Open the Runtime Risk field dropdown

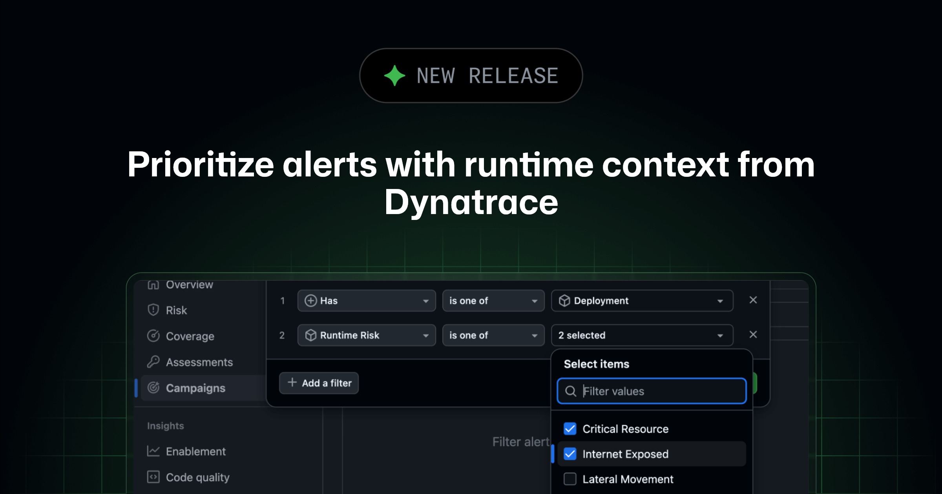point(366,335)
